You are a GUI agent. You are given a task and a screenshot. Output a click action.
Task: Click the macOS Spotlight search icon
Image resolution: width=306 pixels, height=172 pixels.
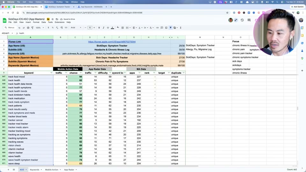coord(277,2)
